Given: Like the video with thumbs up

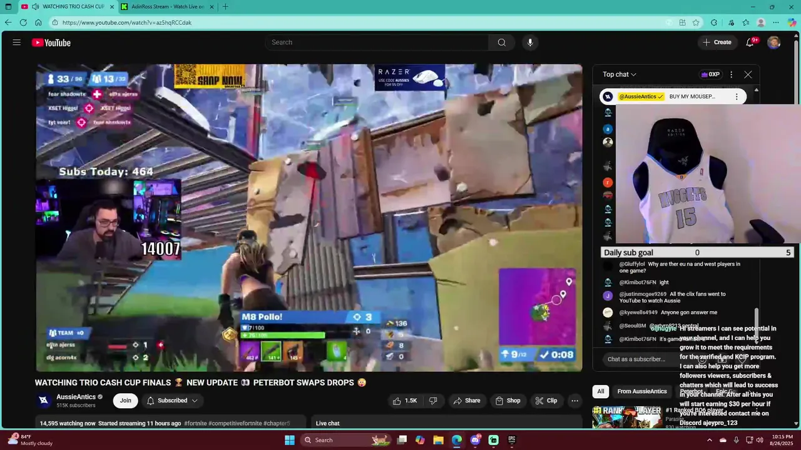Looking at the screenshot, I should (405, 401).
